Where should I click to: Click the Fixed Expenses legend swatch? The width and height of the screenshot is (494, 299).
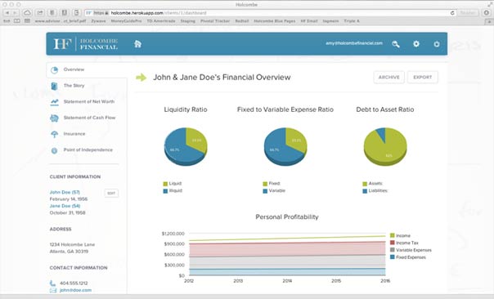click(x=393, y=257)
